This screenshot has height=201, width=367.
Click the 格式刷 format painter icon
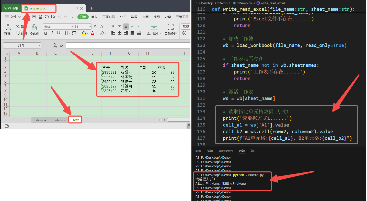[34, 27]
